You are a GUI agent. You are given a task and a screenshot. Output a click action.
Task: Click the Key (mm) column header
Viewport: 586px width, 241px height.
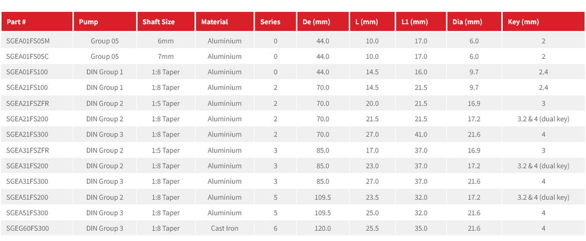[x=544, y=22]
